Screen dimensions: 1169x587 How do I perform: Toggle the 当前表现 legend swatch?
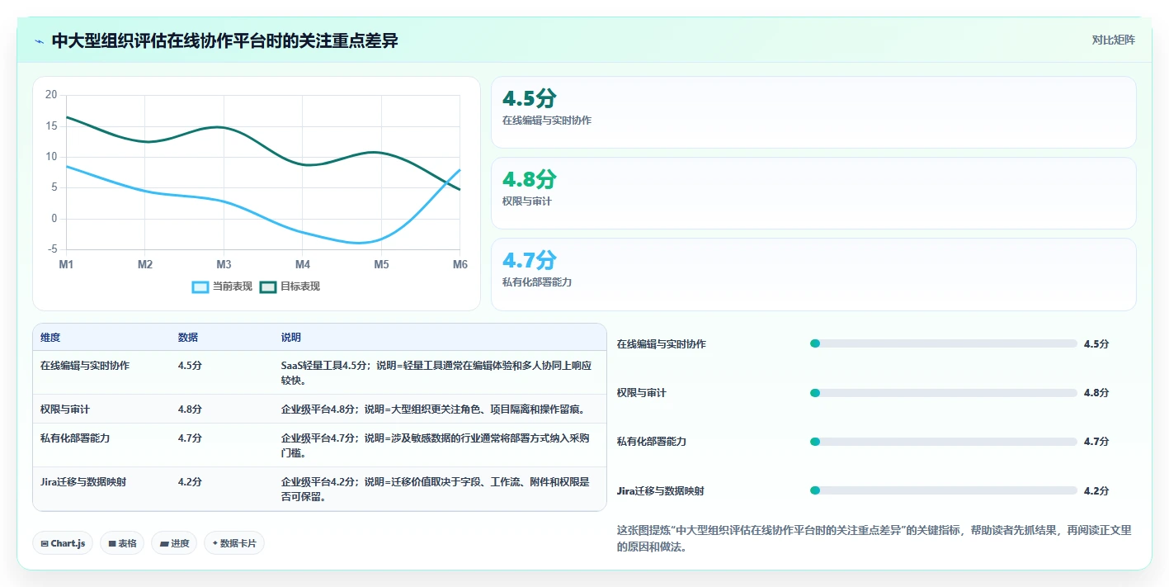point(200,286)
